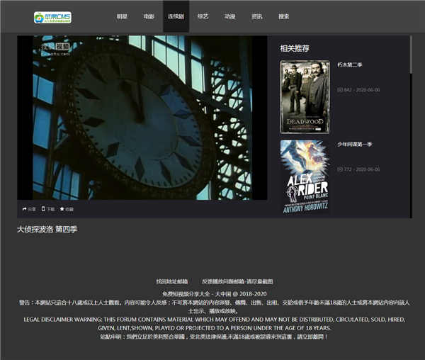Screen dimensions: 425x360
Task: Open the 综艺 category
Action: (x=203, y=16)
